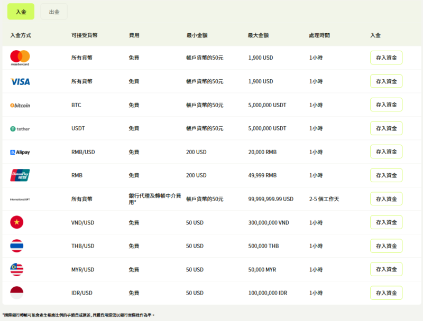Deposit funds via Alipay row button
The width and height of the screenshot is (423, 321).
click(x=386, y=152)
